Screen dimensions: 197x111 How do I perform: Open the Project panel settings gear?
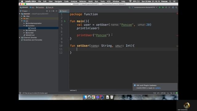[x=53, y=11]
